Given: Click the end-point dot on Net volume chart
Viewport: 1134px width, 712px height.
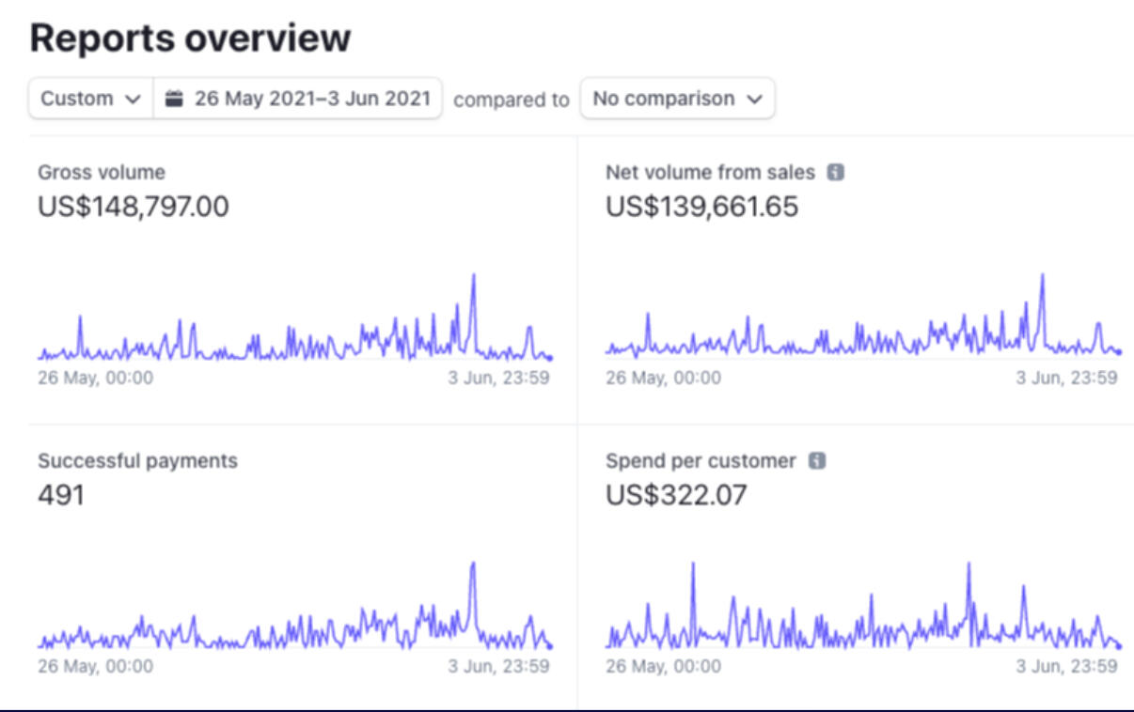Looking at the screenshot, I should pyautogui.click(x=1118, y=352).
